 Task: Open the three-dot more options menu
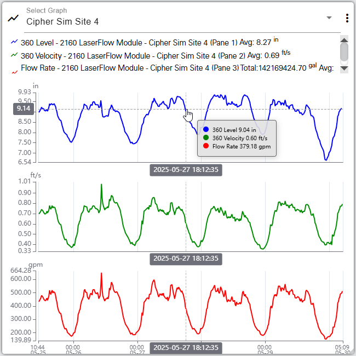[347, 18]
